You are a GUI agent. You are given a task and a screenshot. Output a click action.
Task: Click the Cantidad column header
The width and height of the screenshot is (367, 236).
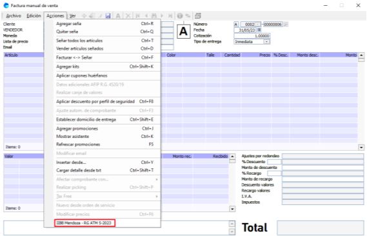click(x=232, y=55)
